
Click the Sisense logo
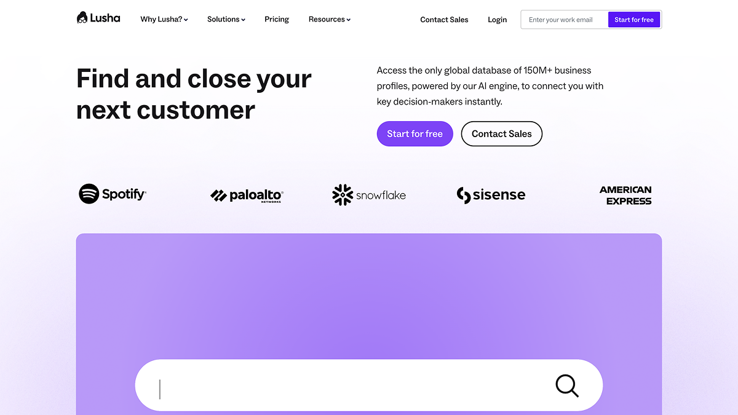point(491,195)
